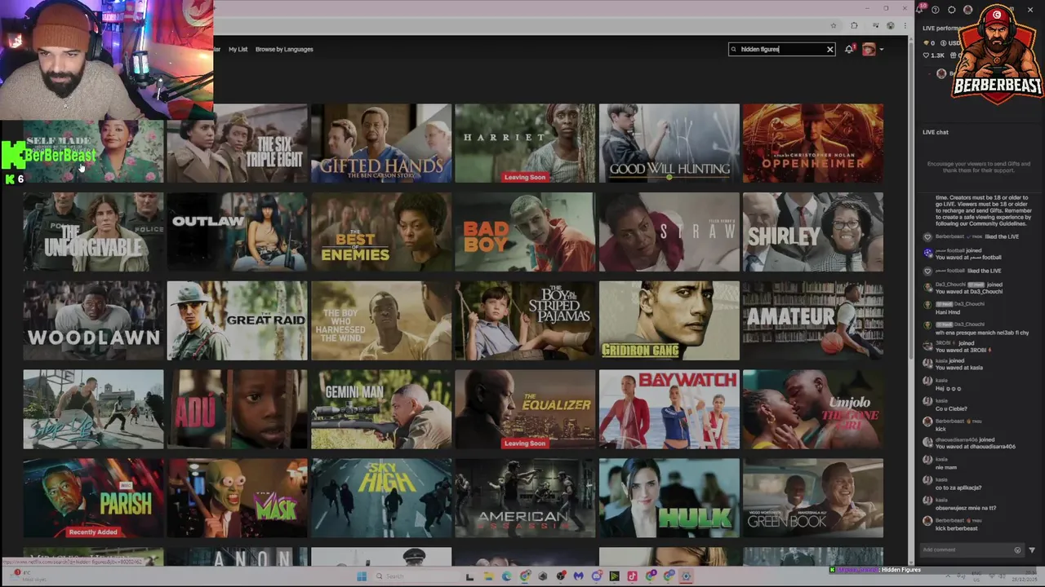The image size is (1045, 587).
Task: Open Discord from taskbar
Action: [x=596, y=576]
